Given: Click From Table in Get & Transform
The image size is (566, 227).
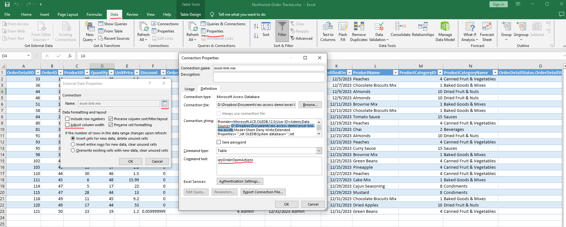Looking at the screenshot, I should pyautogui.click(x=110, y=31).
